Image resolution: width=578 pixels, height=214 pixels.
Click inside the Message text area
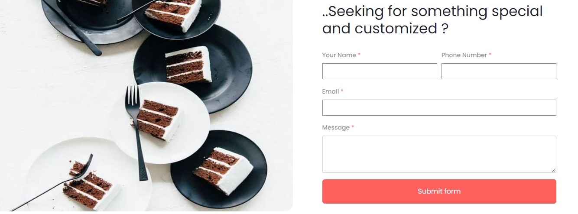439,154
